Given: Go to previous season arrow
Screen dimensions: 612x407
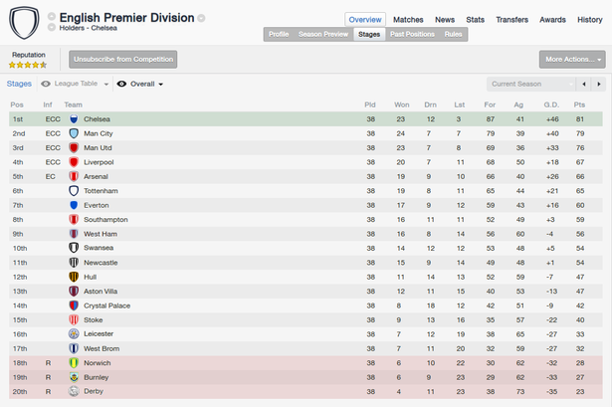Looking at the screenshot, I should click(x=584, y=84).
